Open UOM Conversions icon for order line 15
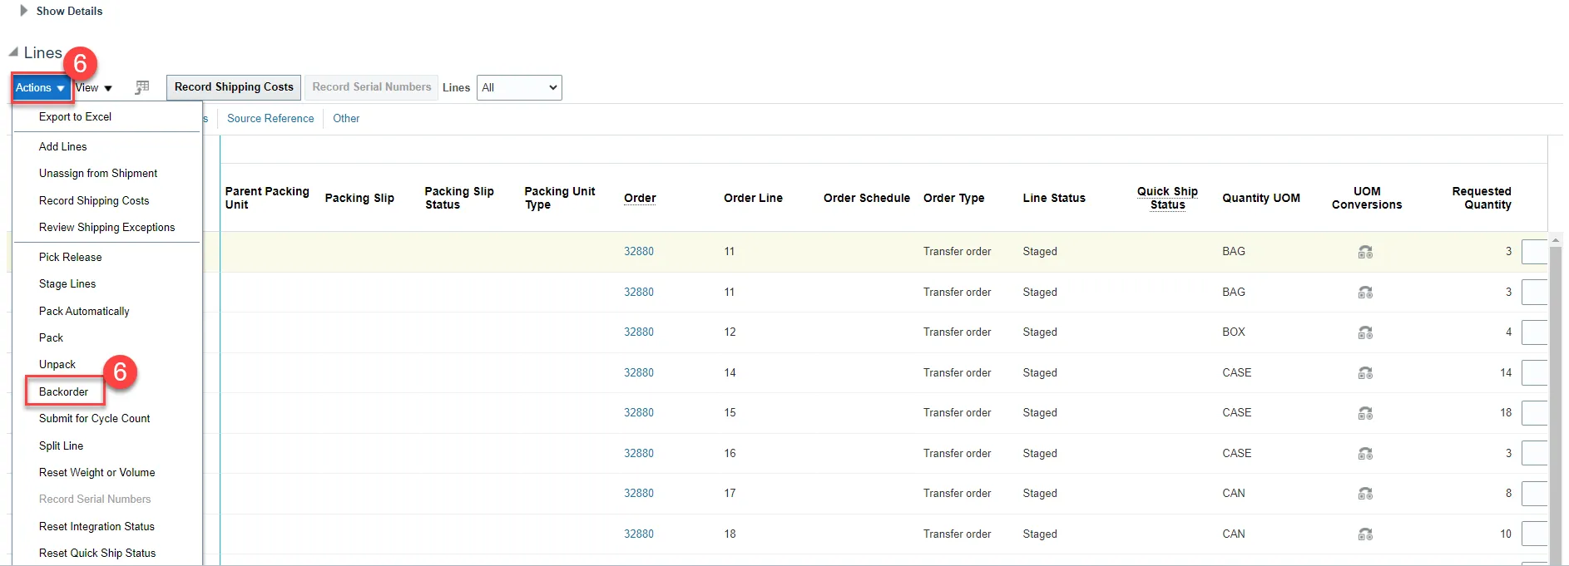1569x566 pixels. pyautogui.click(x=1365, y=413)
